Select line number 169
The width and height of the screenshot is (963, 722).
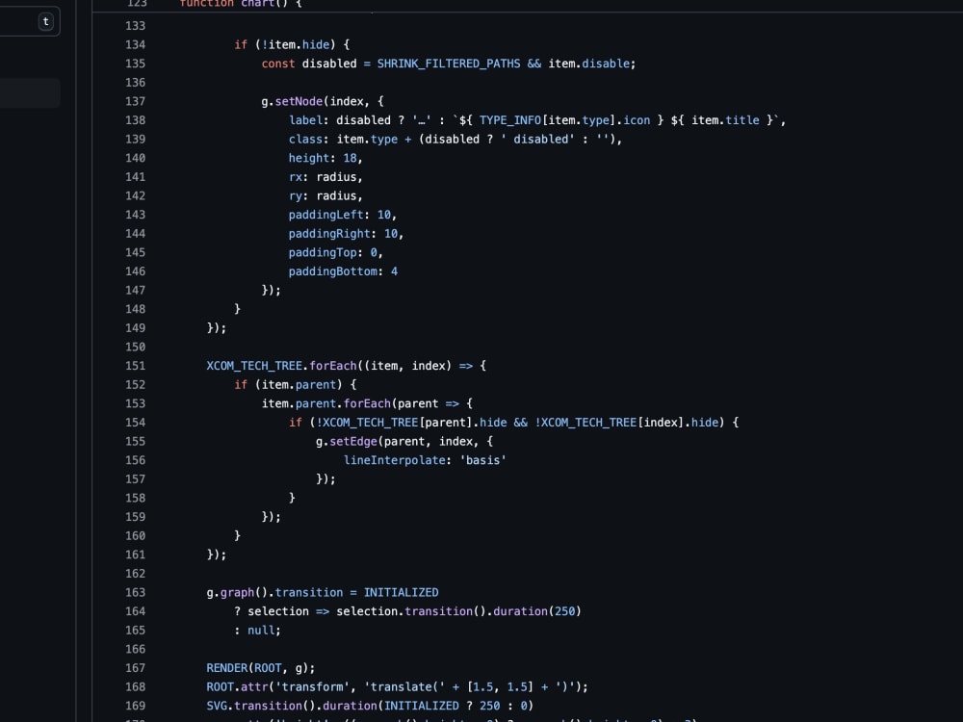135,706
